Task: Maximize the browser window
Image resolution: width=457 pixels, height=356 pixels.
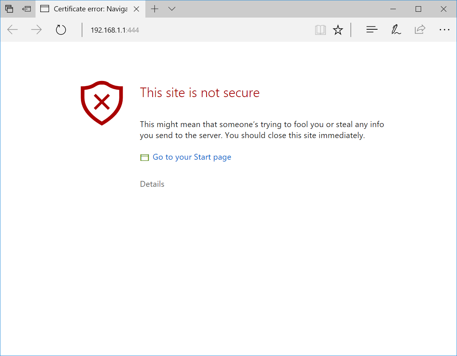Action: pos(418,9)
